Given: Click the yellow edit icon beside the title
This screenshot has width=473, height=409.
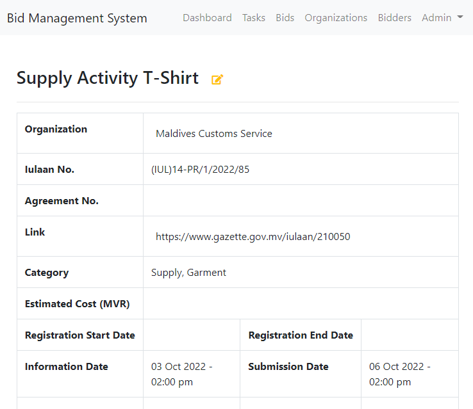Looking at the screenshot, I should tap(217, 79).
